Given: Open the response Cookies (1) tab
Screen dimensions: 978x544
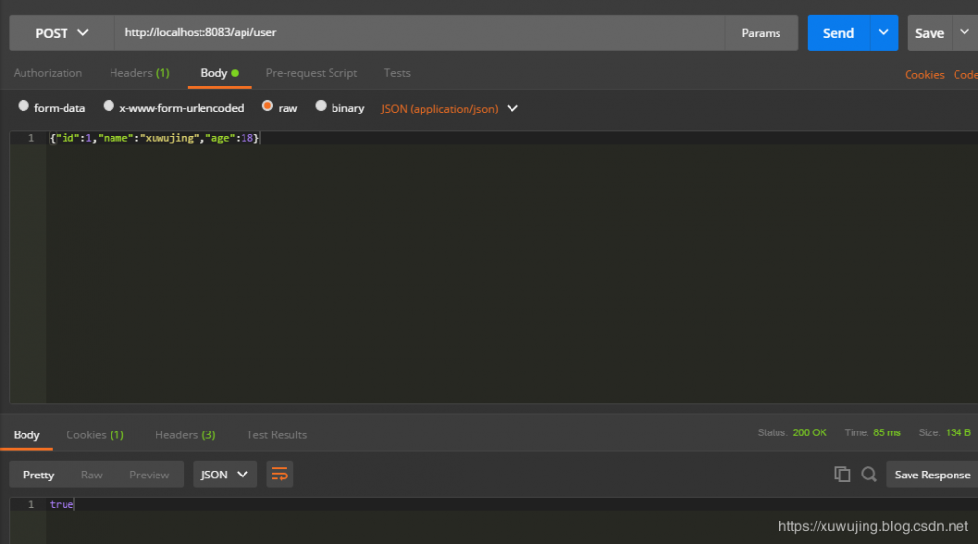Looking at the screenshot, I should pyautogui.click(x=95, y=434).
